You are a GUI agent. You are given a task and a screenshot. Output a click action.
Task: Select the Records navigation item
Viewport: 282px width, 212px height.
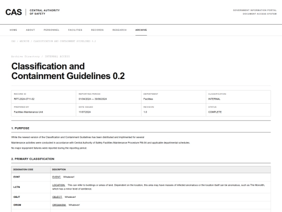[97, 30]
